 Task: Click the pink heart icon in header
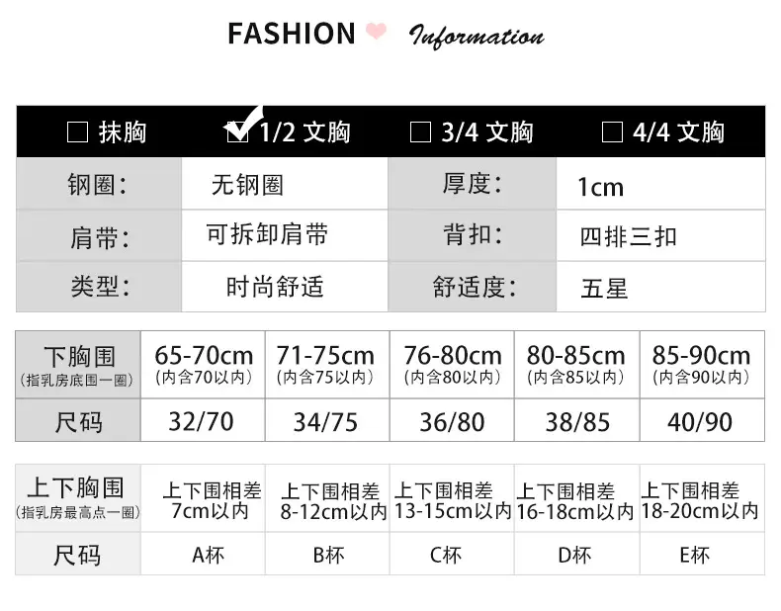coord(376,31)
